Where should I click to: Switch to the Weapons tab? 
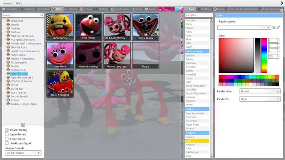click(x=28, y=9)
